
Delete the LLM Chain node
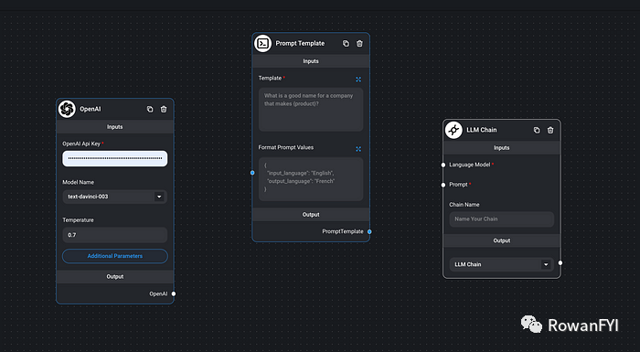click(x=550, y=130)
